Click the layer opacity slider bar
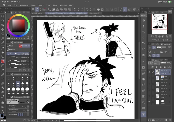 (163, 63)
